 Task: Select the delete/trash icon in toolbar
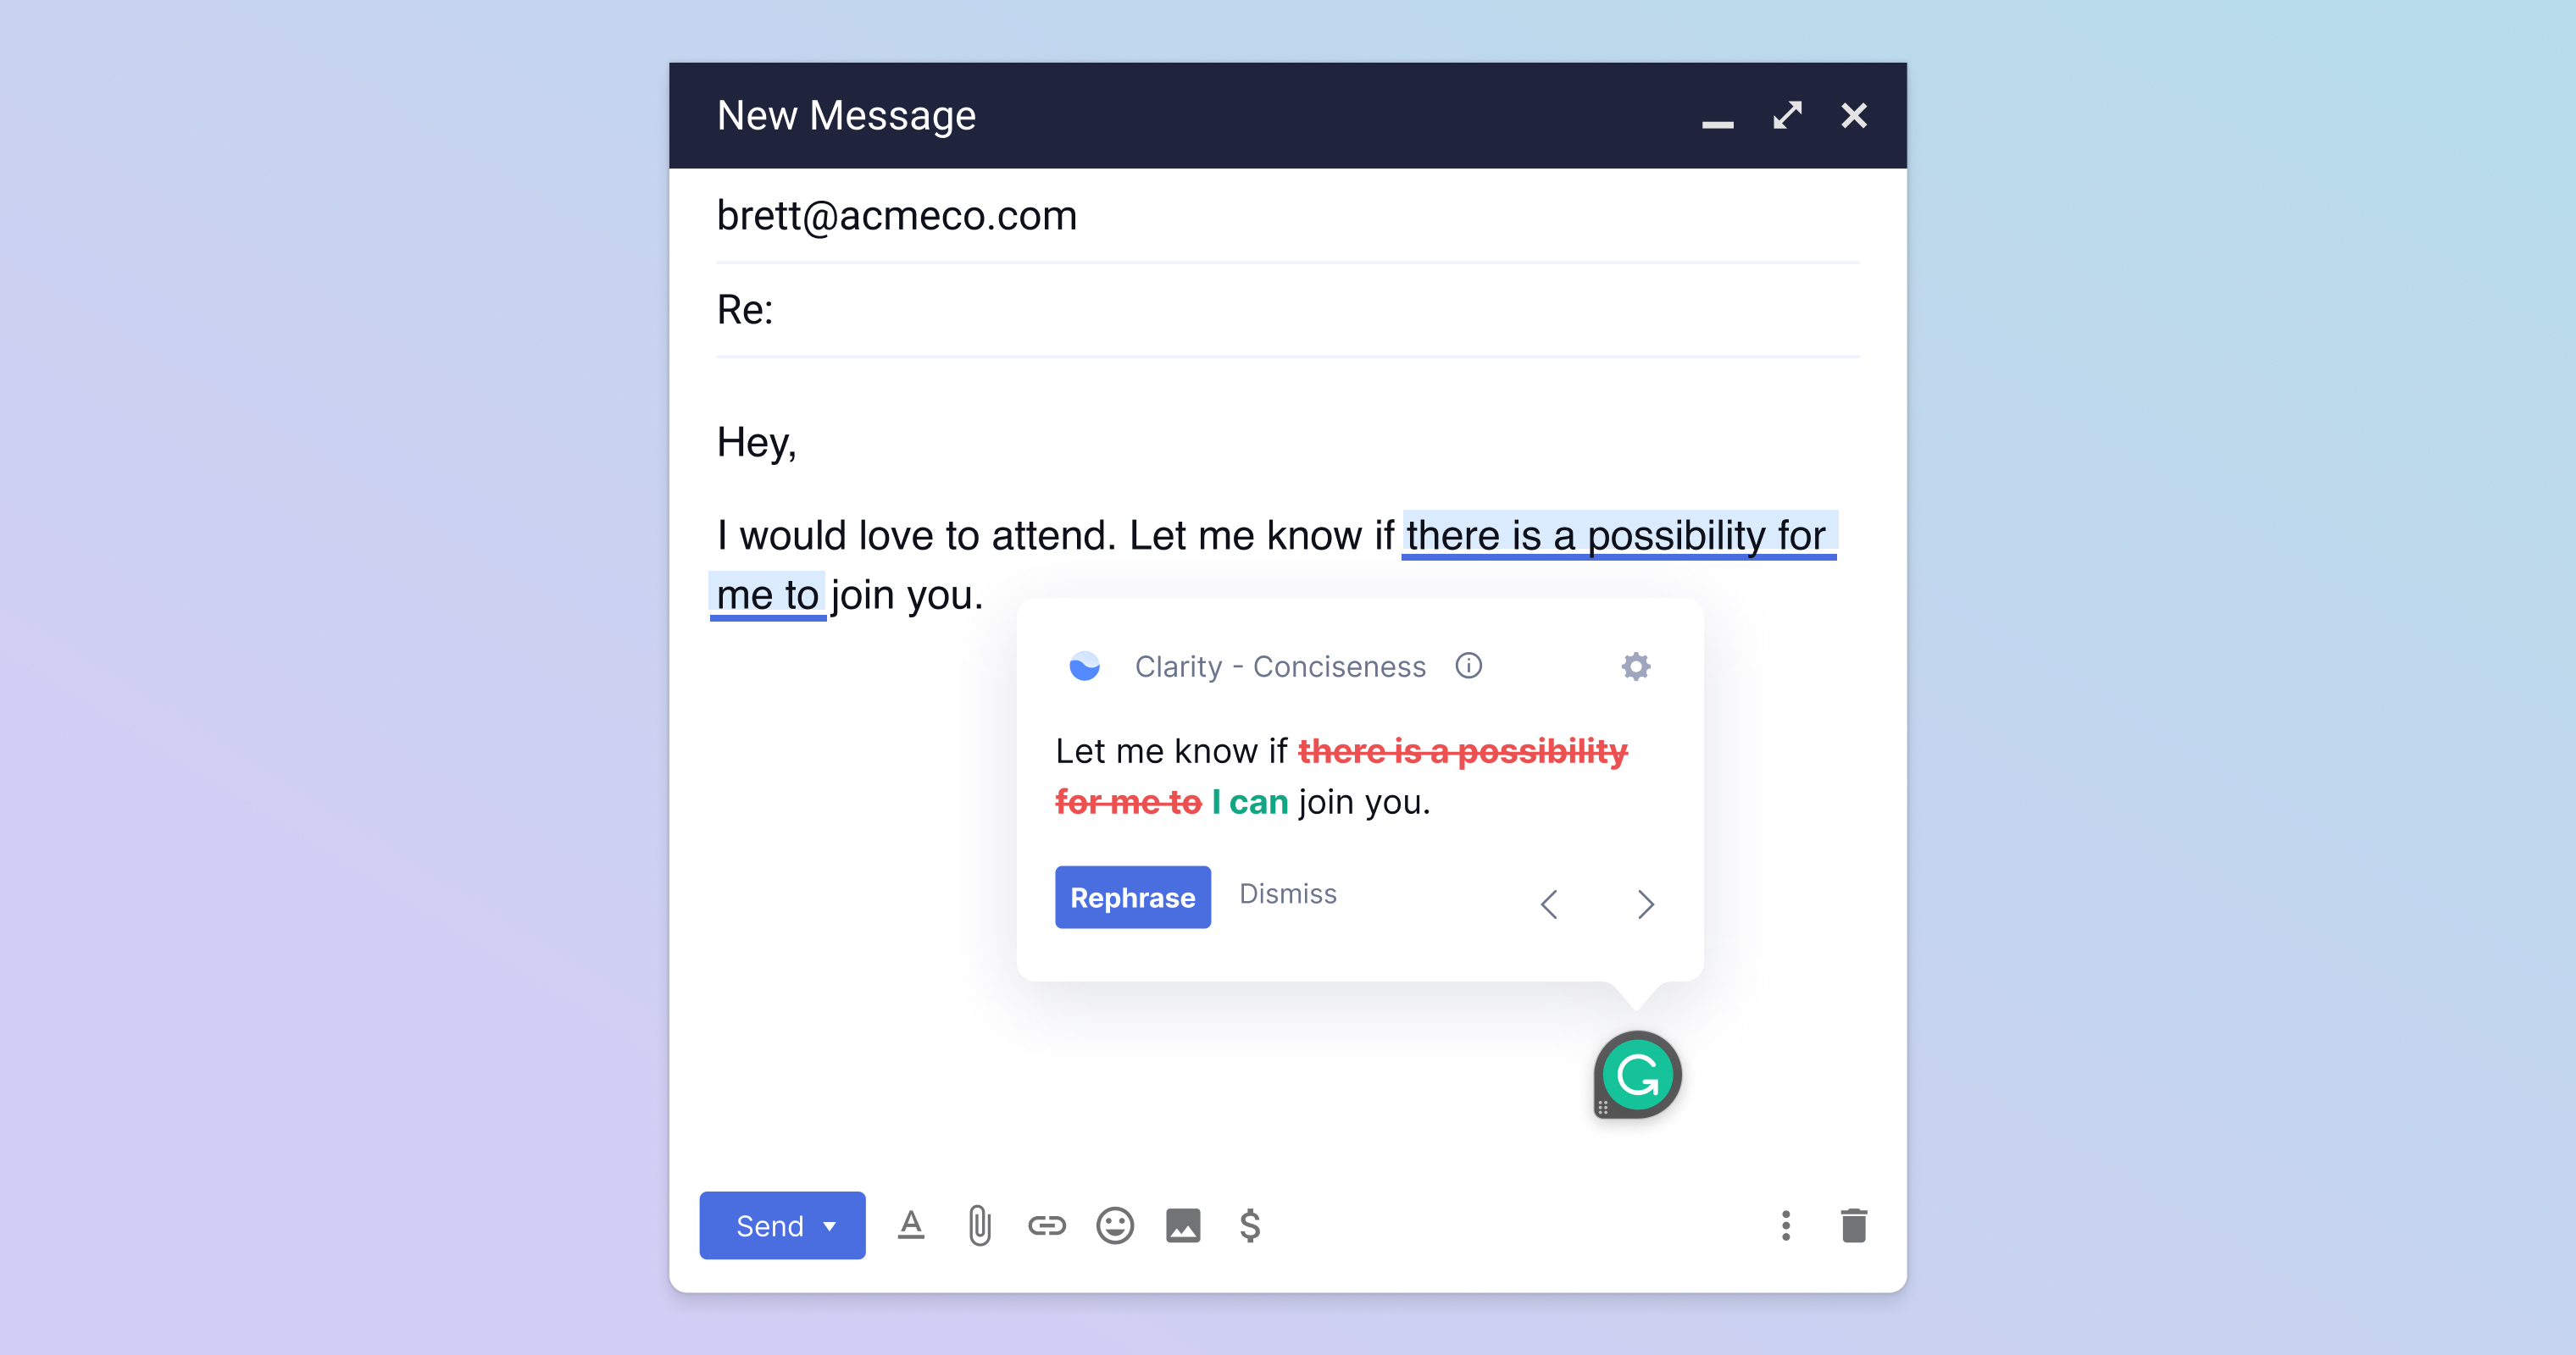coord(1854,1225)
